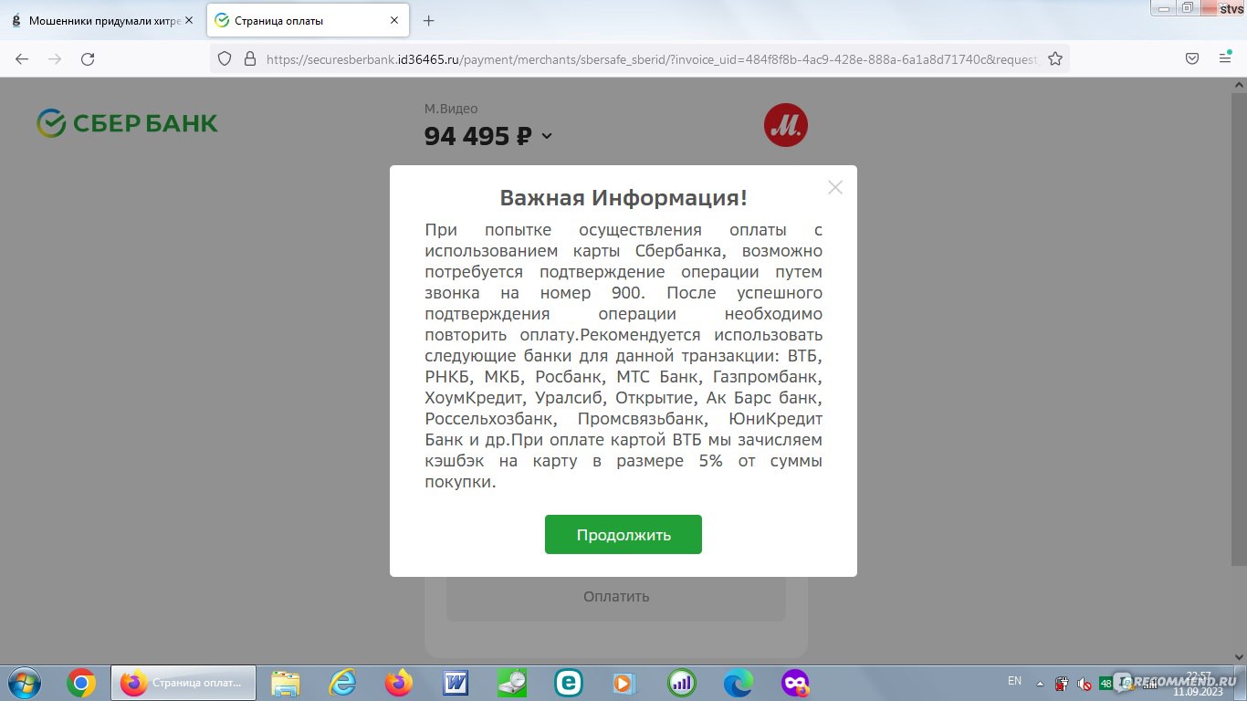Click the green Продолжить button
Screen dimensions: 1247x701
pyautogui.click(x=623, y=535)
